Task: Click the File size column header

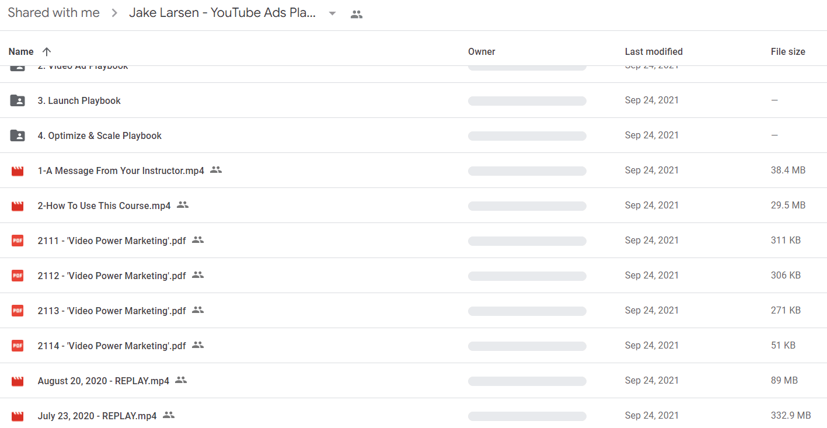Action: (788, 51)
